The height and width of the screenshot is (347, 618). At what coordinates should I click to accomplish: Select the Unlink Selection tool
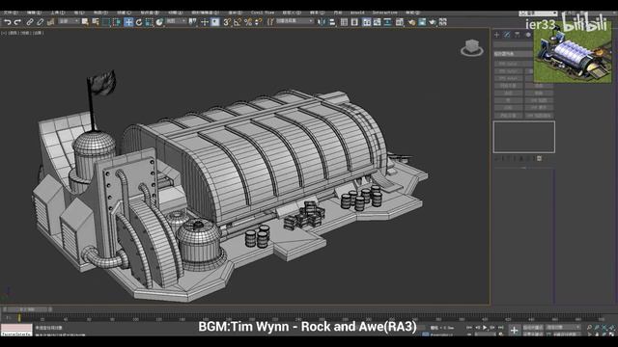point(40,22)
